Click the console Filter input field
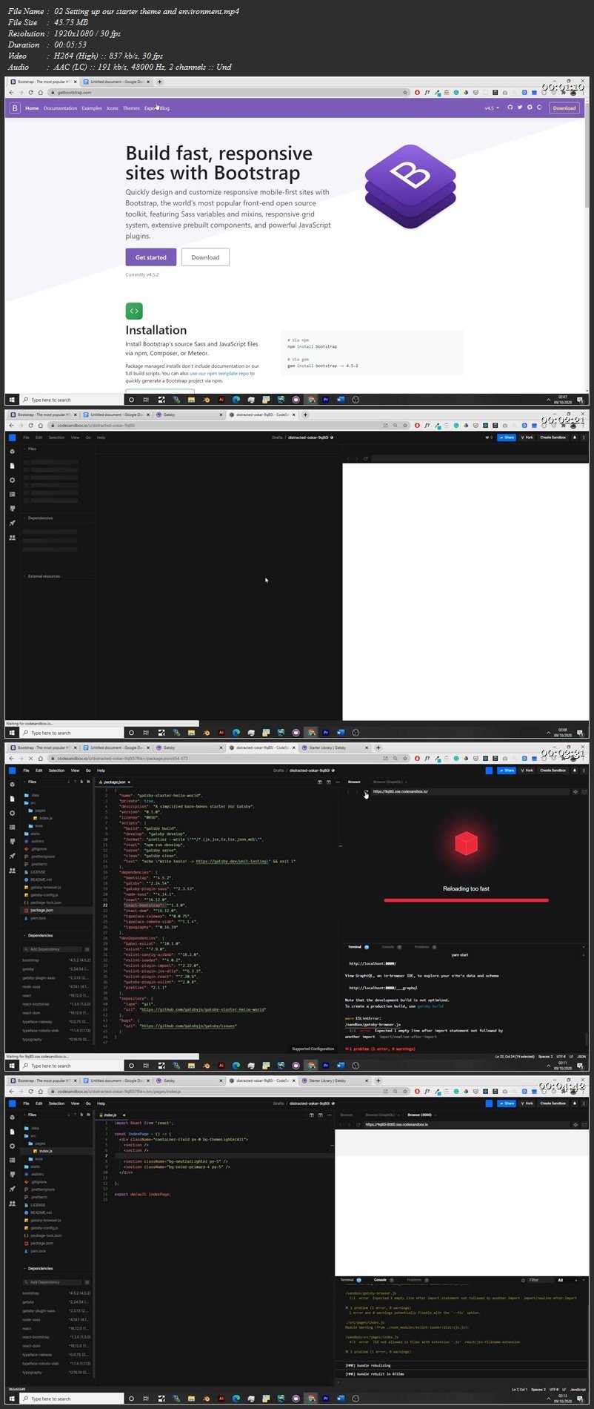594x1409 pixels. (x=541, y=1280)
